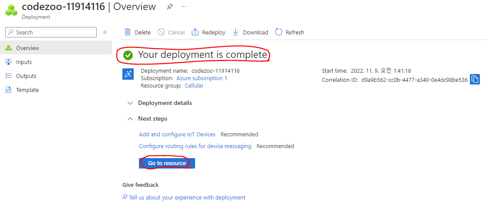Open the Template menu item

(56, 90)
